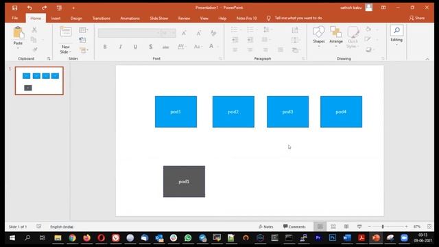Toggle text Shadow formatting
Viewport: 439px width, 247px height.
point(151,47)
